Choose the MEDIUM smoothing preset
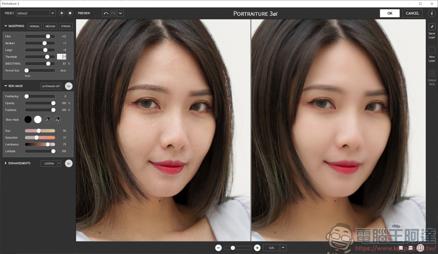Screen dimensions: 438x254 50,26
